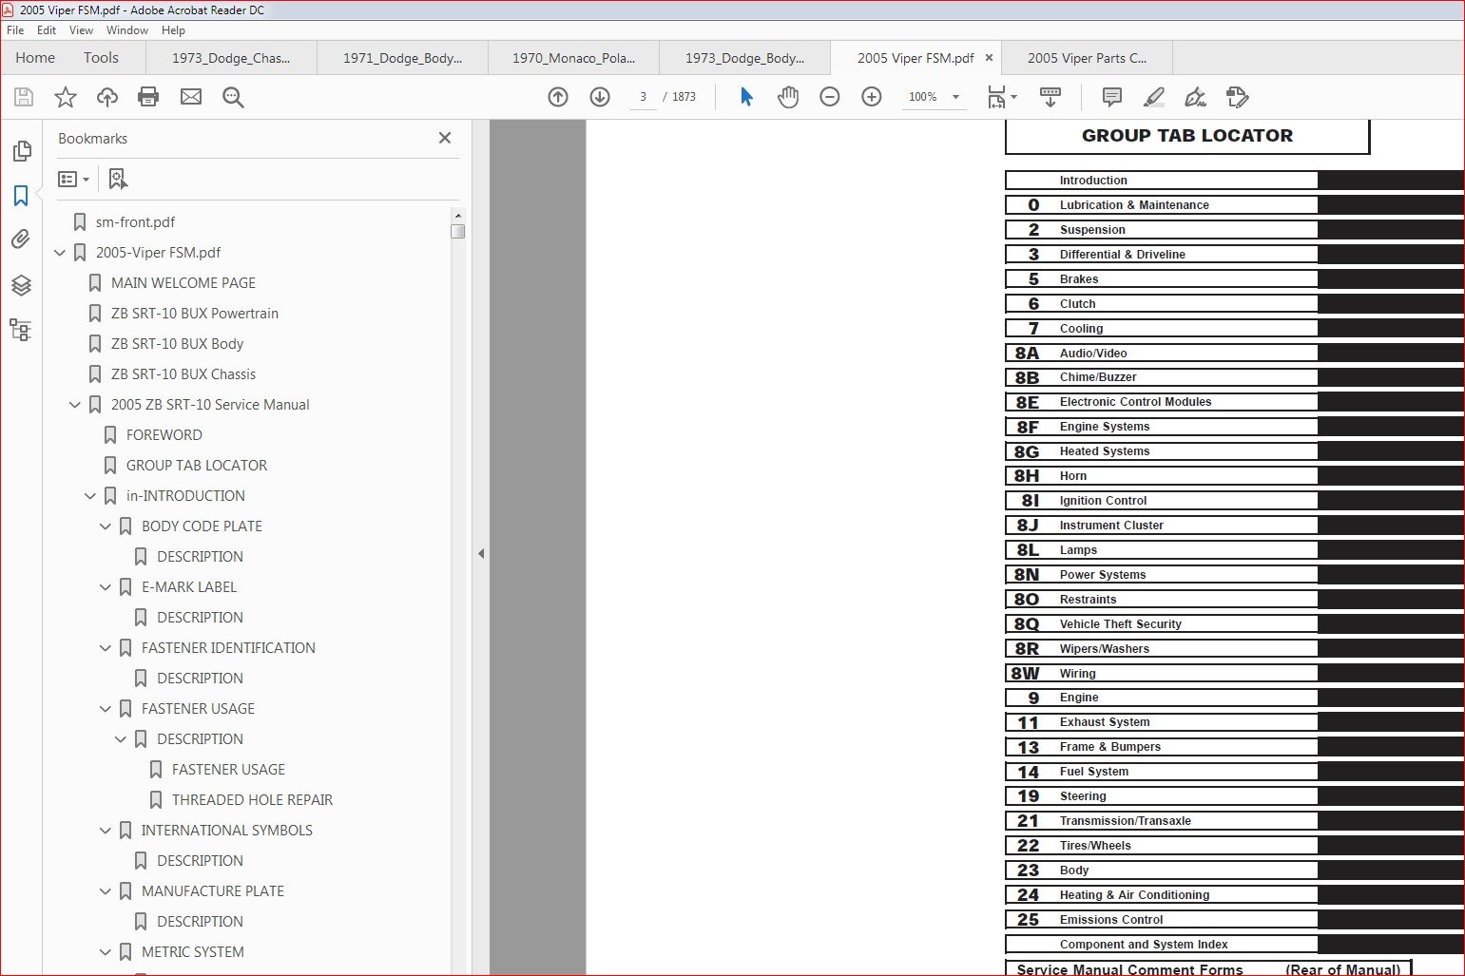Click the Brakes group tab link
The image size is (1465, 976).
coord(1161,279)
